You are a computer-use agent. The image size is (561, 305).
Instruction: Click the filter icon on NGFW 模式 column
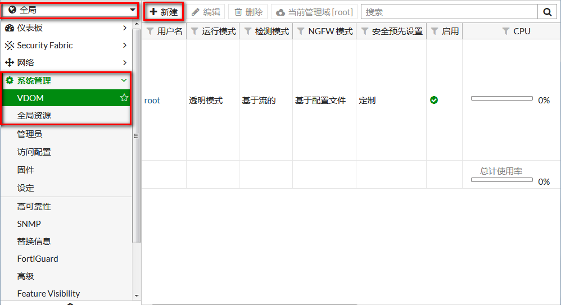click(x=301, y=31)
